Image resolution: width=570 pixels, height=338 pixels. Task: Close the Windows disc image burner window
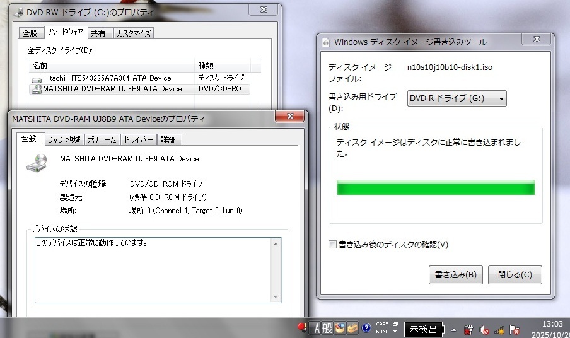(537, 39)
